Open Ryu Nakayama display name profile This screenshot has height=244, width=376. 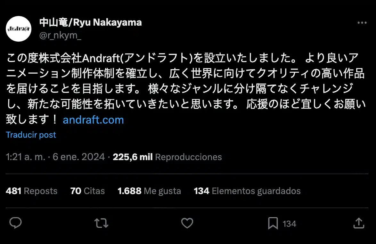(90, 22)
